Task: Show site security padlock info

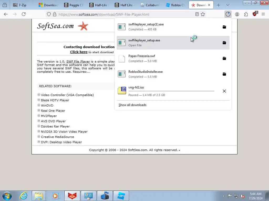Action: (x=55, y=14)
